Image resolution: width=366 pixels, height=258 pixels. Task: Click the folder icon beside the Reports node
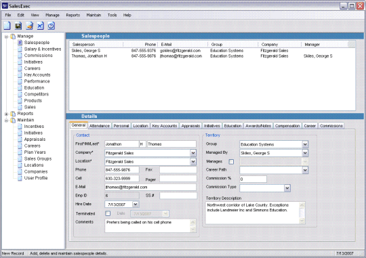click(x=13, y=114)
